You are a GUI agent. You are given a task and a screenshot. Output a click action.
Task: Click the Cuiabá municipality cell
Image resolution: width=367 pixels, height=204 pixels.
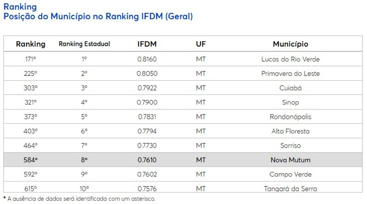(290, 88)
